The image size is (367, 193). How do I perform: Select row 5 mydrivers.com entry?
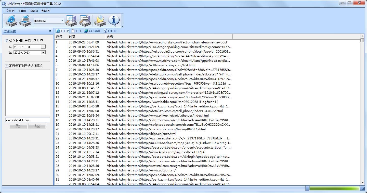(143, 61)
